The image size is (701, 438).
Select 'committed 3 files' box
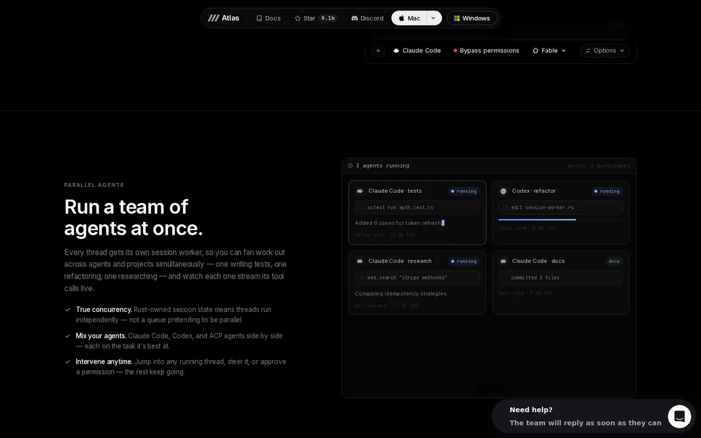point(561,277)
